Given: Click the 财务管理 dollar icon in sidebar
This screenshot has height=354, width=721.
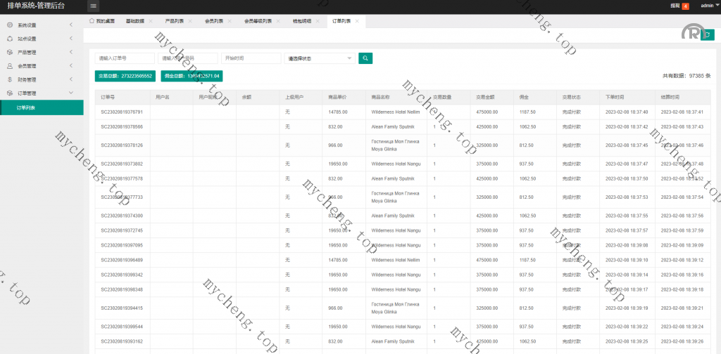Looking at the screenshot, I should coord(10,79).
